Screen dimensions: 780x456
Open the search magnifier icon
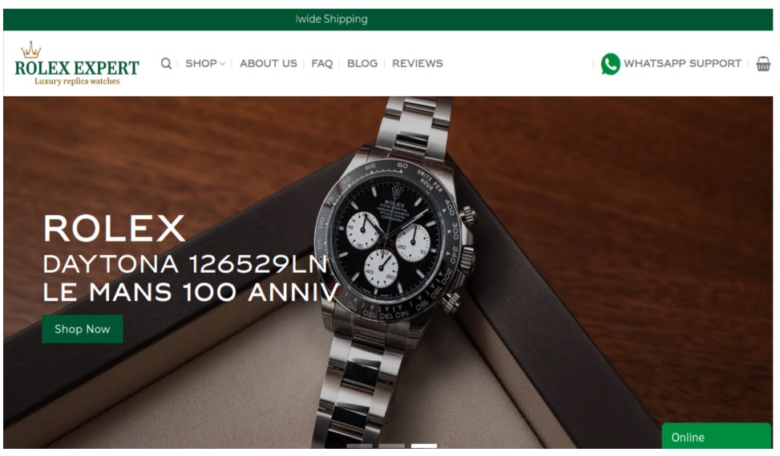(166, 63)
